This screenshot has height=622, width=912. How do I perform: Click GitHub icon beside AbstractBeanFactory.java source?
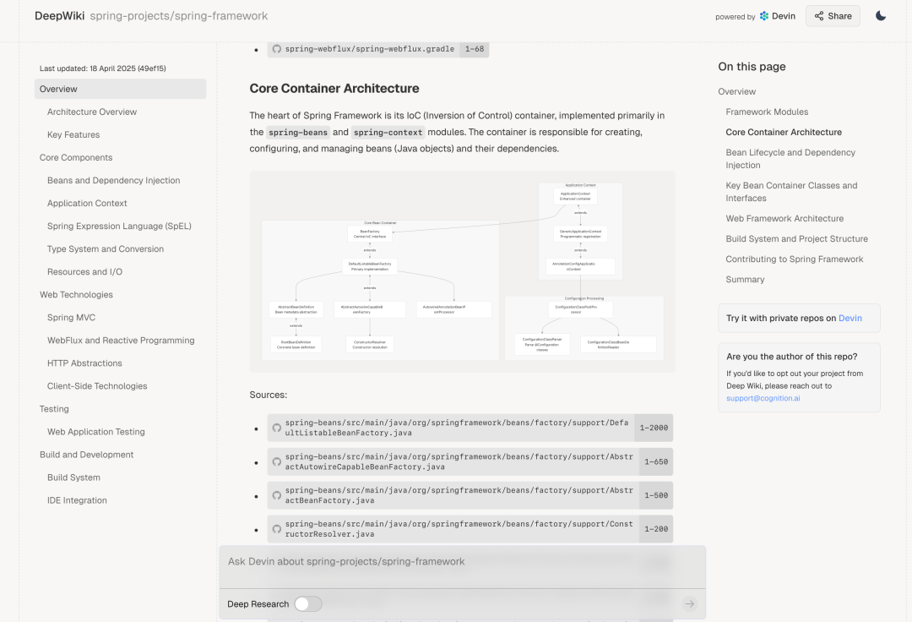pyautogui.click(x=277, y=495)
